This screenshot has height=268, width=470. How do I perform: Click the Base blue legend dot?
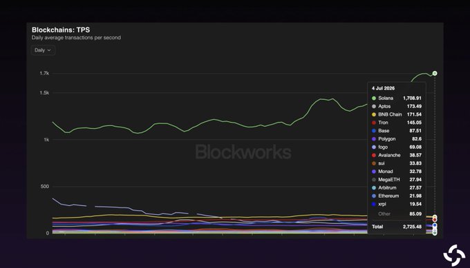(x=374, y=131)
